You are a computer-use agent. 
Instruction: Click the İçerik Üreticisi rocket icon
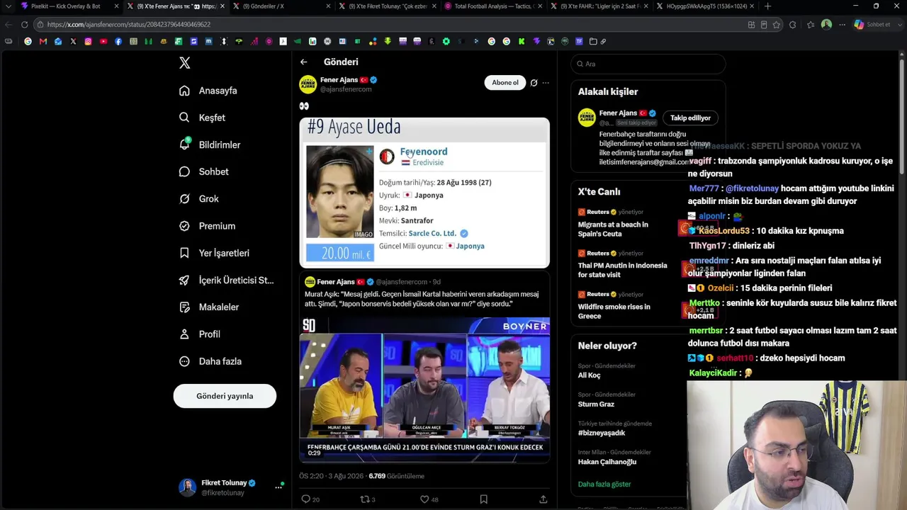(x=184, y=280)
